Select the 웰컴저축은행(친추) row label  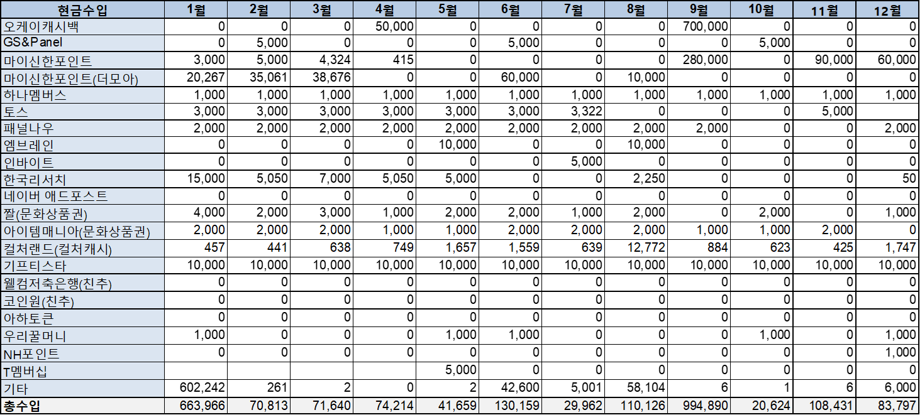click(82, 283)
